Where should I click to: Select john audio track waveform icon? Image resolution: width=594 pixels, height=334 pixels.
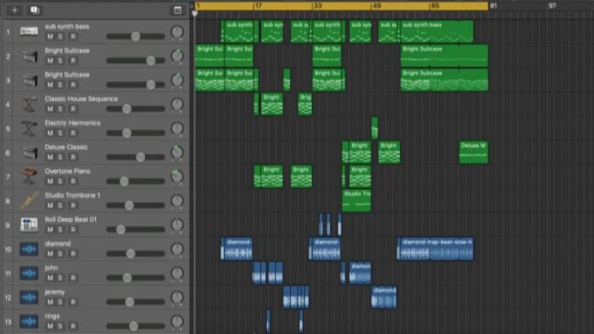point(29,273)
